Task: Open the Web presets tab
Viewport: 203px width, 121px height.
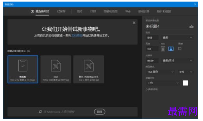Action: (128, 12)
